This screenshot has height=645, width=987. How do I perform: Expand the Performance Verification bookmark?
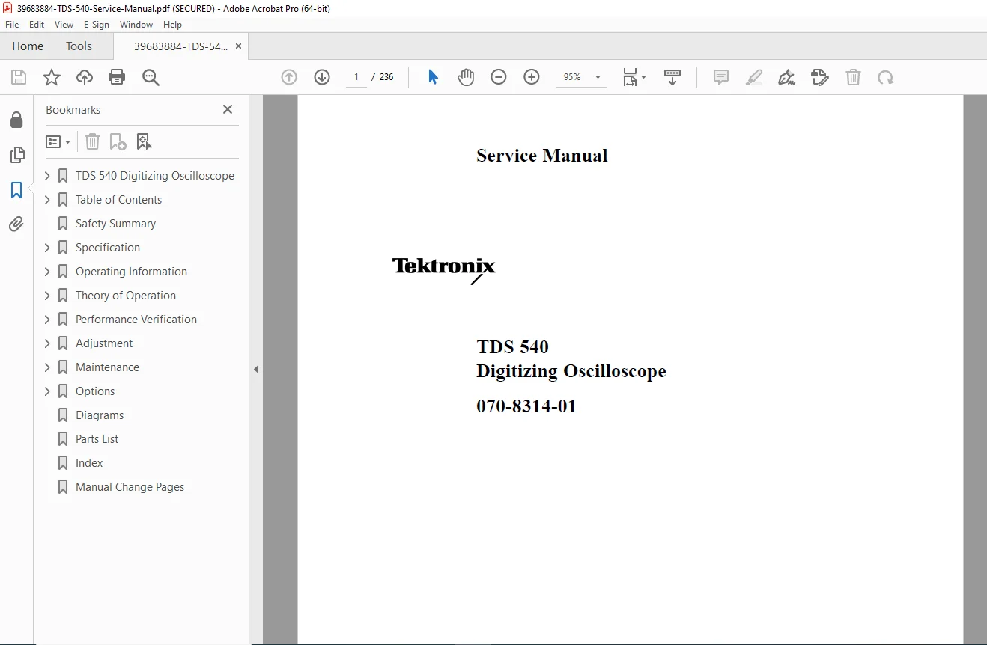47,320
